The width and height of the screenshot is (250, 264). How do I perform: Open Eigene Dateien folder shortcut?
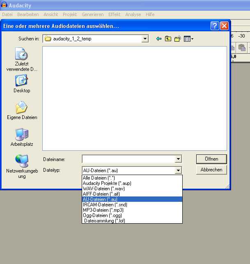click(x=22, y=110)
